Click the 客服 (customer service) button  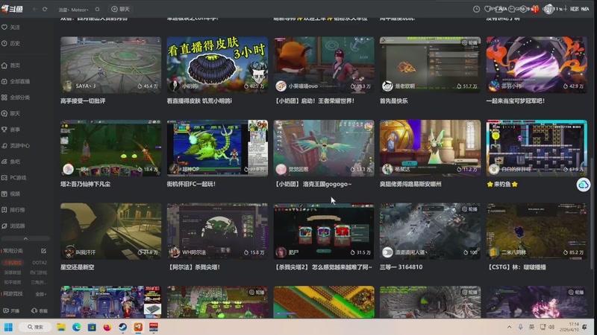(x=40, y=310)
